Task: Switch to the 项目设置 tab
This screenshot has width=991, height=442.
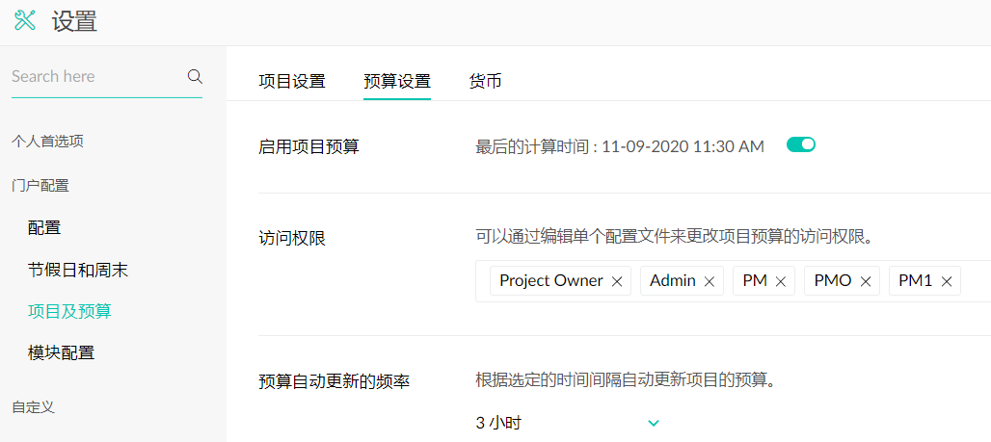Action: [292, 82]
